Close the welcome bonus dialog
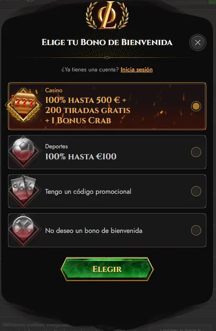This screenshot has height=331, width=216. (198, 42)
